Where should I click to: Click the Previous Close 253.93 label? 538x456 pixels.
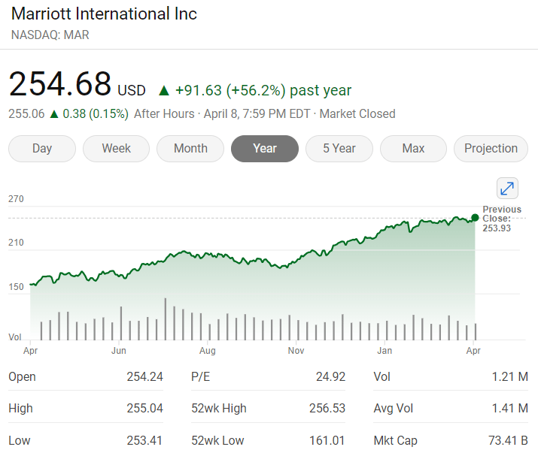tap(501, 219)
